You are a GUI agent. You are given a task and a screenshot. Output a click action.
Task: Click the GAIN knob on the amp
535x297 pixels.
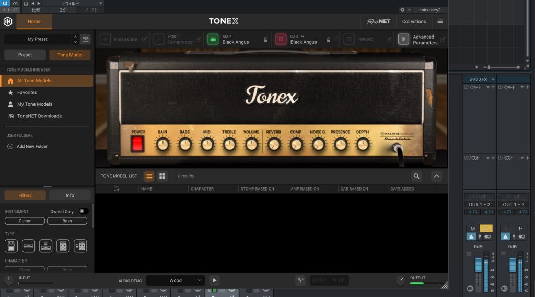coord(162,144)
